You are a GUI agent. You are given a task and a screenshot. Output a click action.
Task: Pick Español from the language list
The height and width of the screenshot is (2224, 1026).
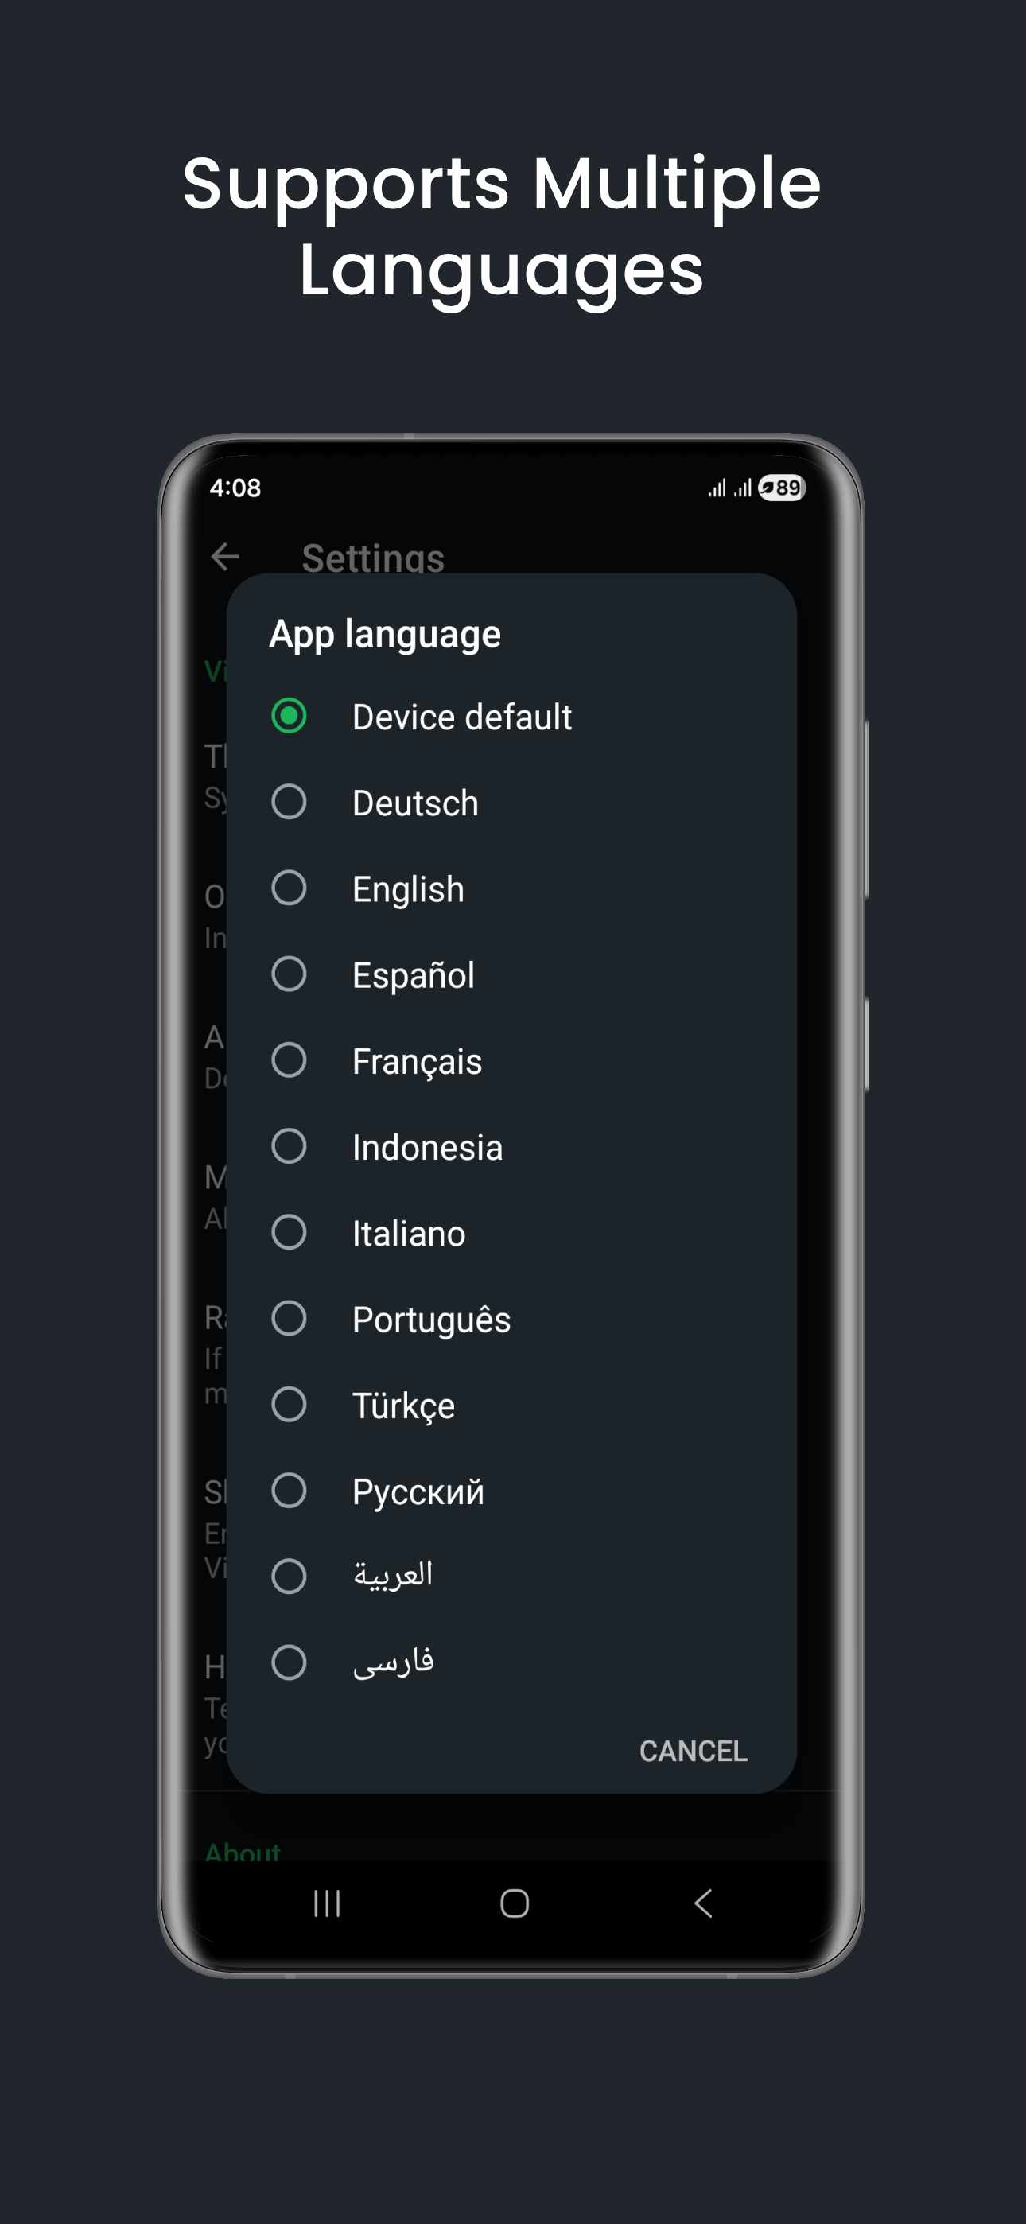(290, 974)
